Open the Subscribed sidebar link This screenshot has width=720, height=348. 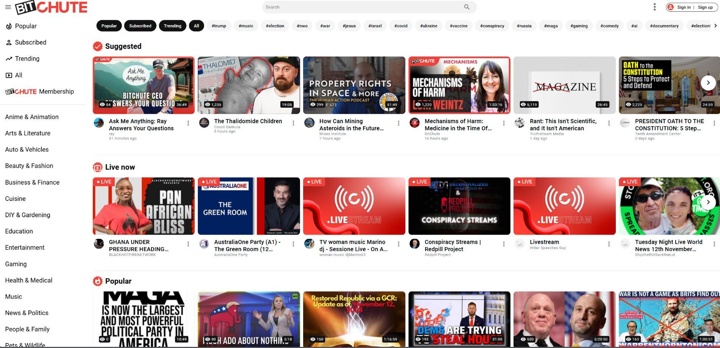click(26, 42)
